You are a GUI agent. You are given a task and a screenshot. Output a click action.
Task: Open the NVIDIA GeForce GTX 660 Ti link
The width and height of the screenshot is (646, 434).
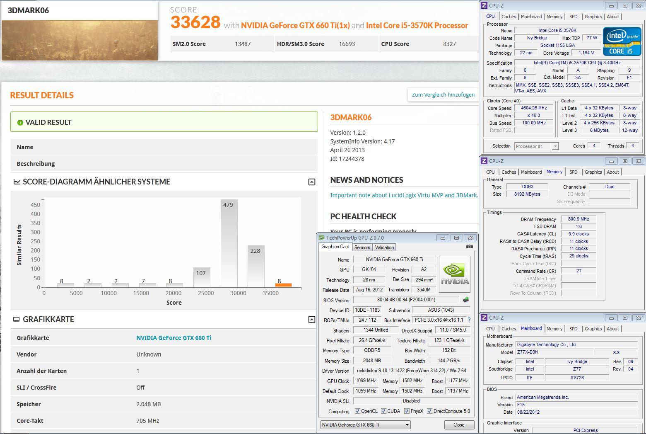coord(174,338)
